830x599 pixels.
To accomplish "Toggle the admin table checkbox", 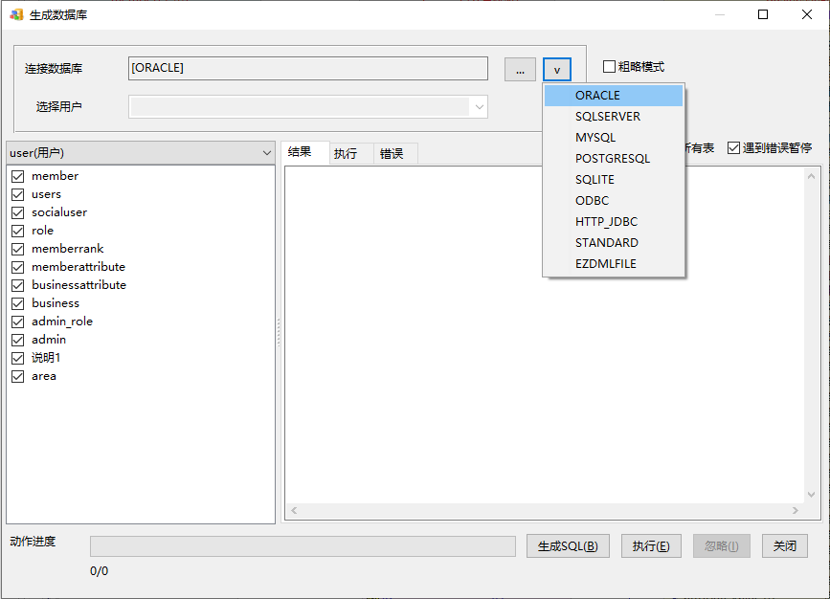I will pos(18,340).
